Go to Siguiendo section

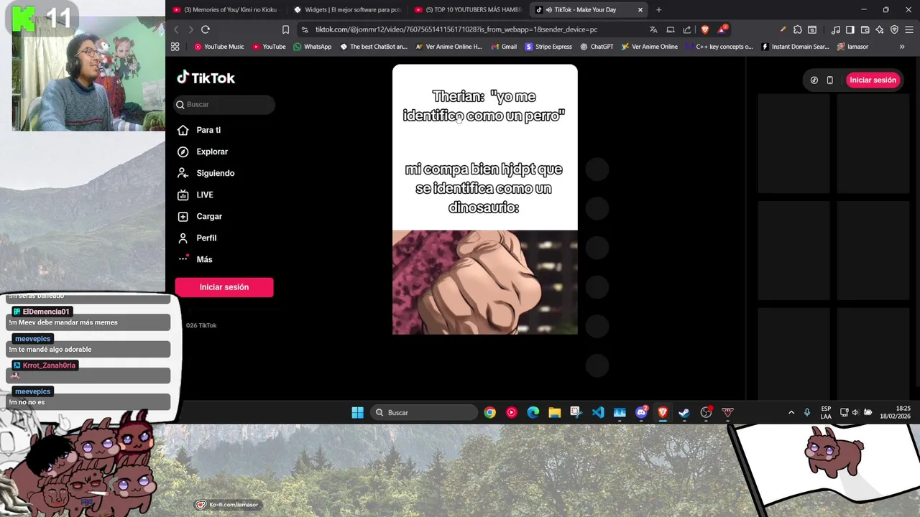click(x=206, y=173)
